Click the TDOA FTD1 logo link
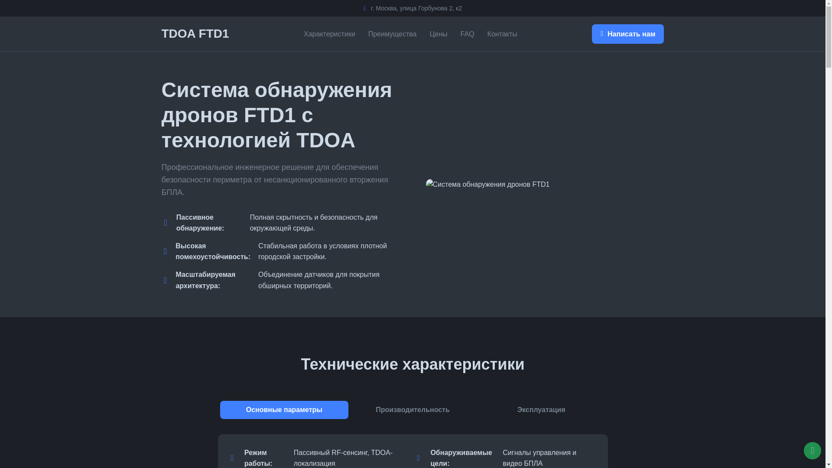 195,33
